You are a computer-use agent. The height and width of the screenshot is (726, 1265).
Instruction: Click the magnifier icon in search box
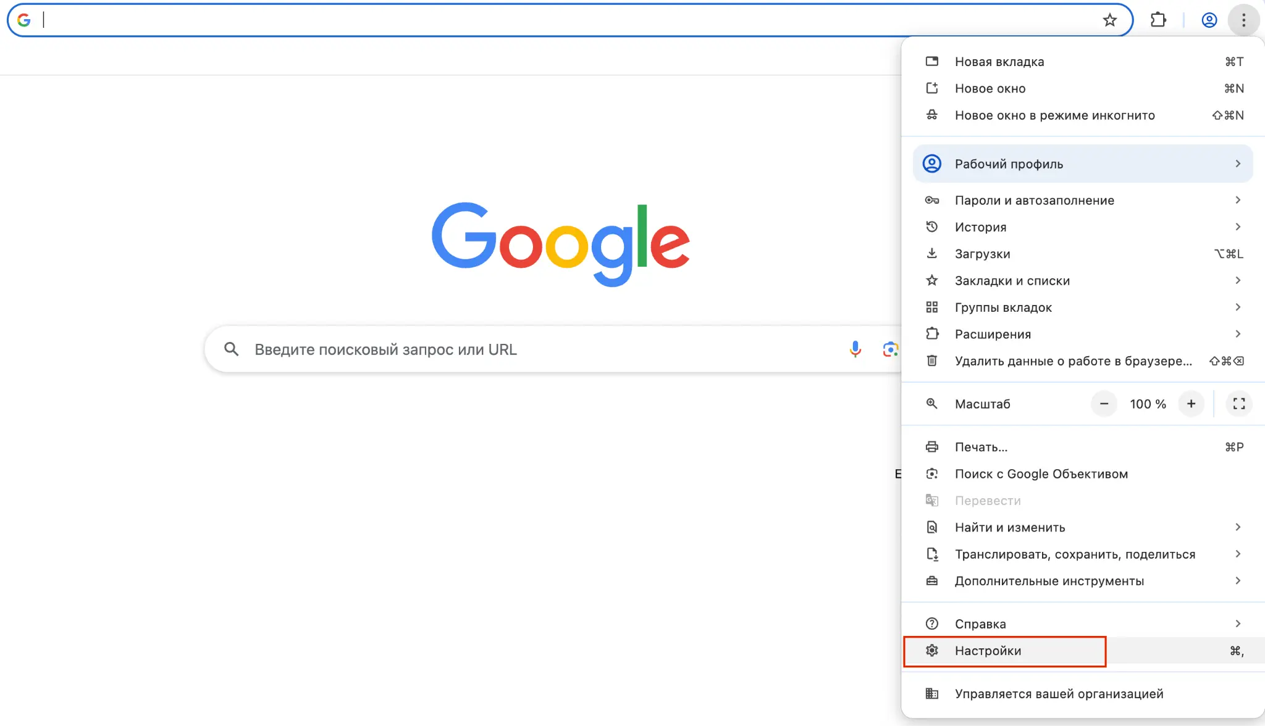click(232, 349)
